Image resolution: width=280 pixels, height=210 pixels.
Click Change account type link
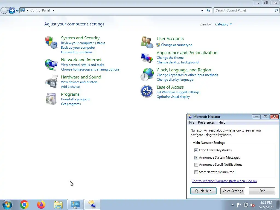point(176,45)
